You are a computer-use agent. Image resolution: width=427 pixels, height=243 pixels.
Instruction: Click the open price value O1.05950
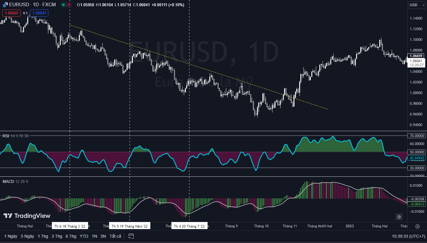point(85,5)
